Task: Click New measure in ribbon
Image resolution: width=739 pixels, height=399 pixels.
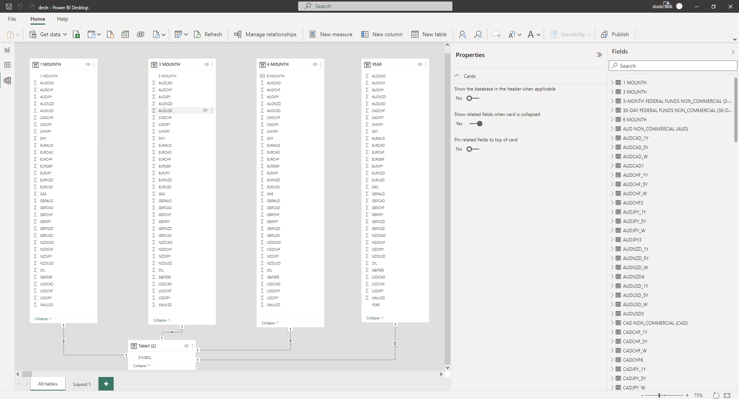Action: (331, 34)
